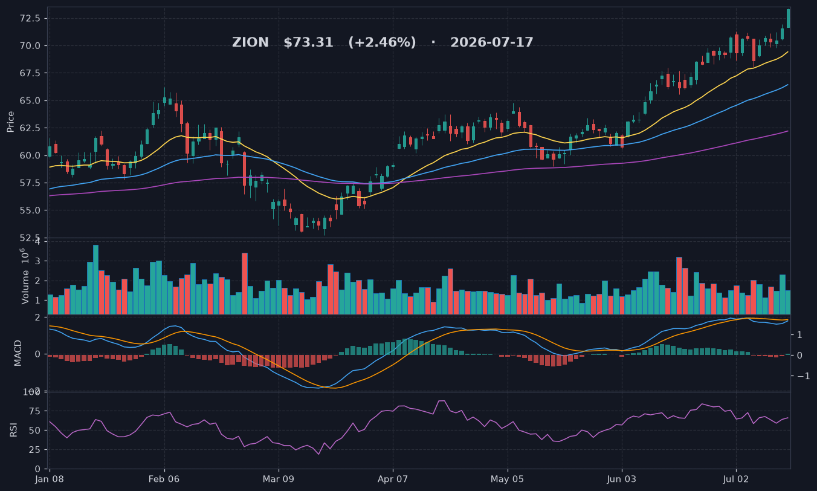Viewport: 817px width, 491px height.
Task: Click the ZION ticker symbol in the title
Action: (250, 43)
